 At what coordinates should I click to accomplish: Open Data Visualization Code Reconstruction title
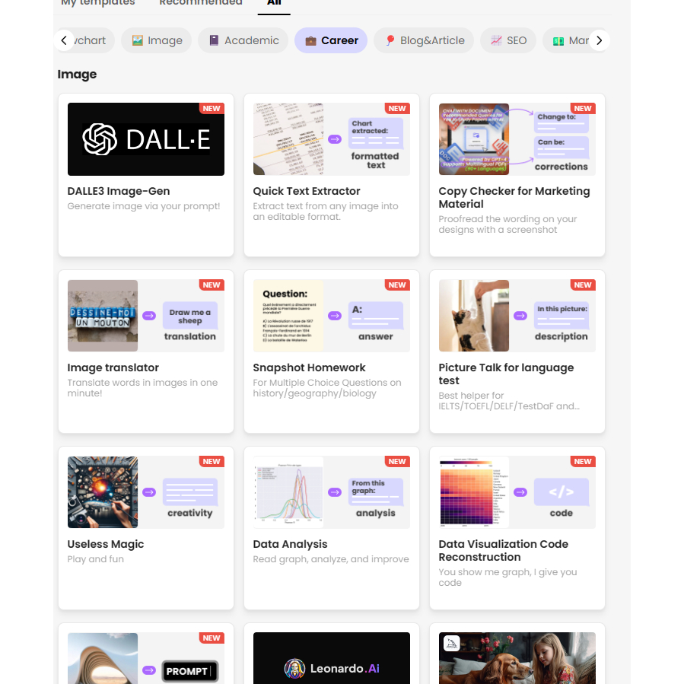pos(504,551)
